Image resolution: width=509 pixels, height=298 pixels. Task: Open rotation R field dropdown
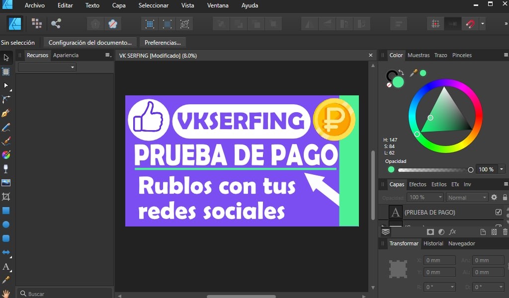[x=452, y=287]
